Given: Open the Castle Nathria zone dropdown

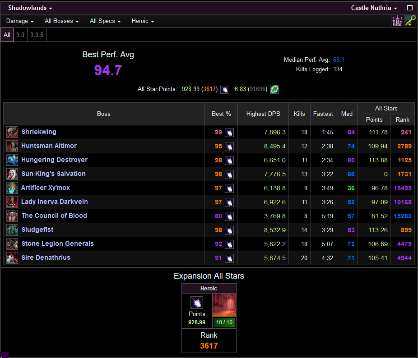Looking at the screenshot, I should pyautogui.click(x=374, y=8).
